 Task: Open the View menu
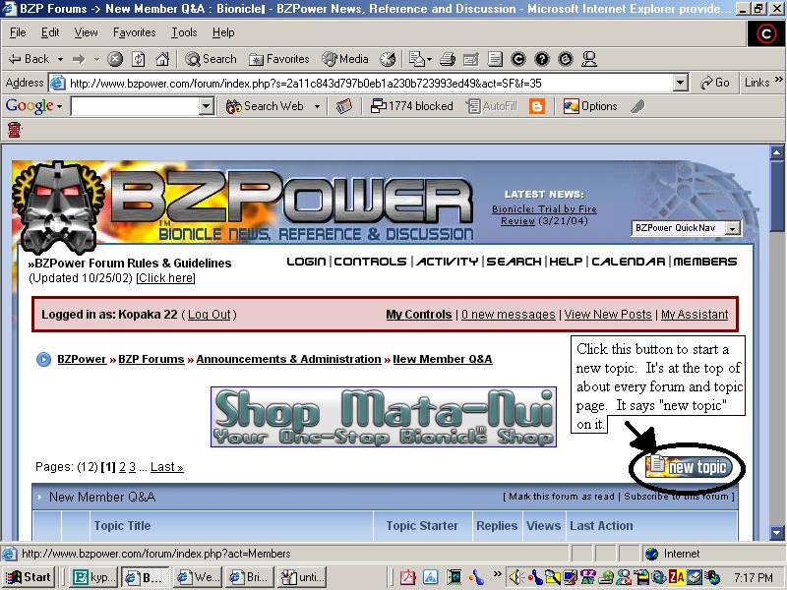tap(86, 32)
